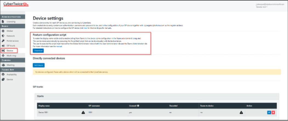The width and height of the screenshot is (288, 121).
Task: Click the Action column header
Action: 249,106
